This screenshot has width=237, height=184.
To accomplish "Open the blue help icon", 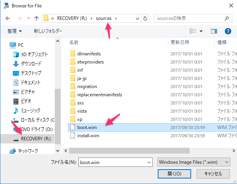I will [228, 31].
